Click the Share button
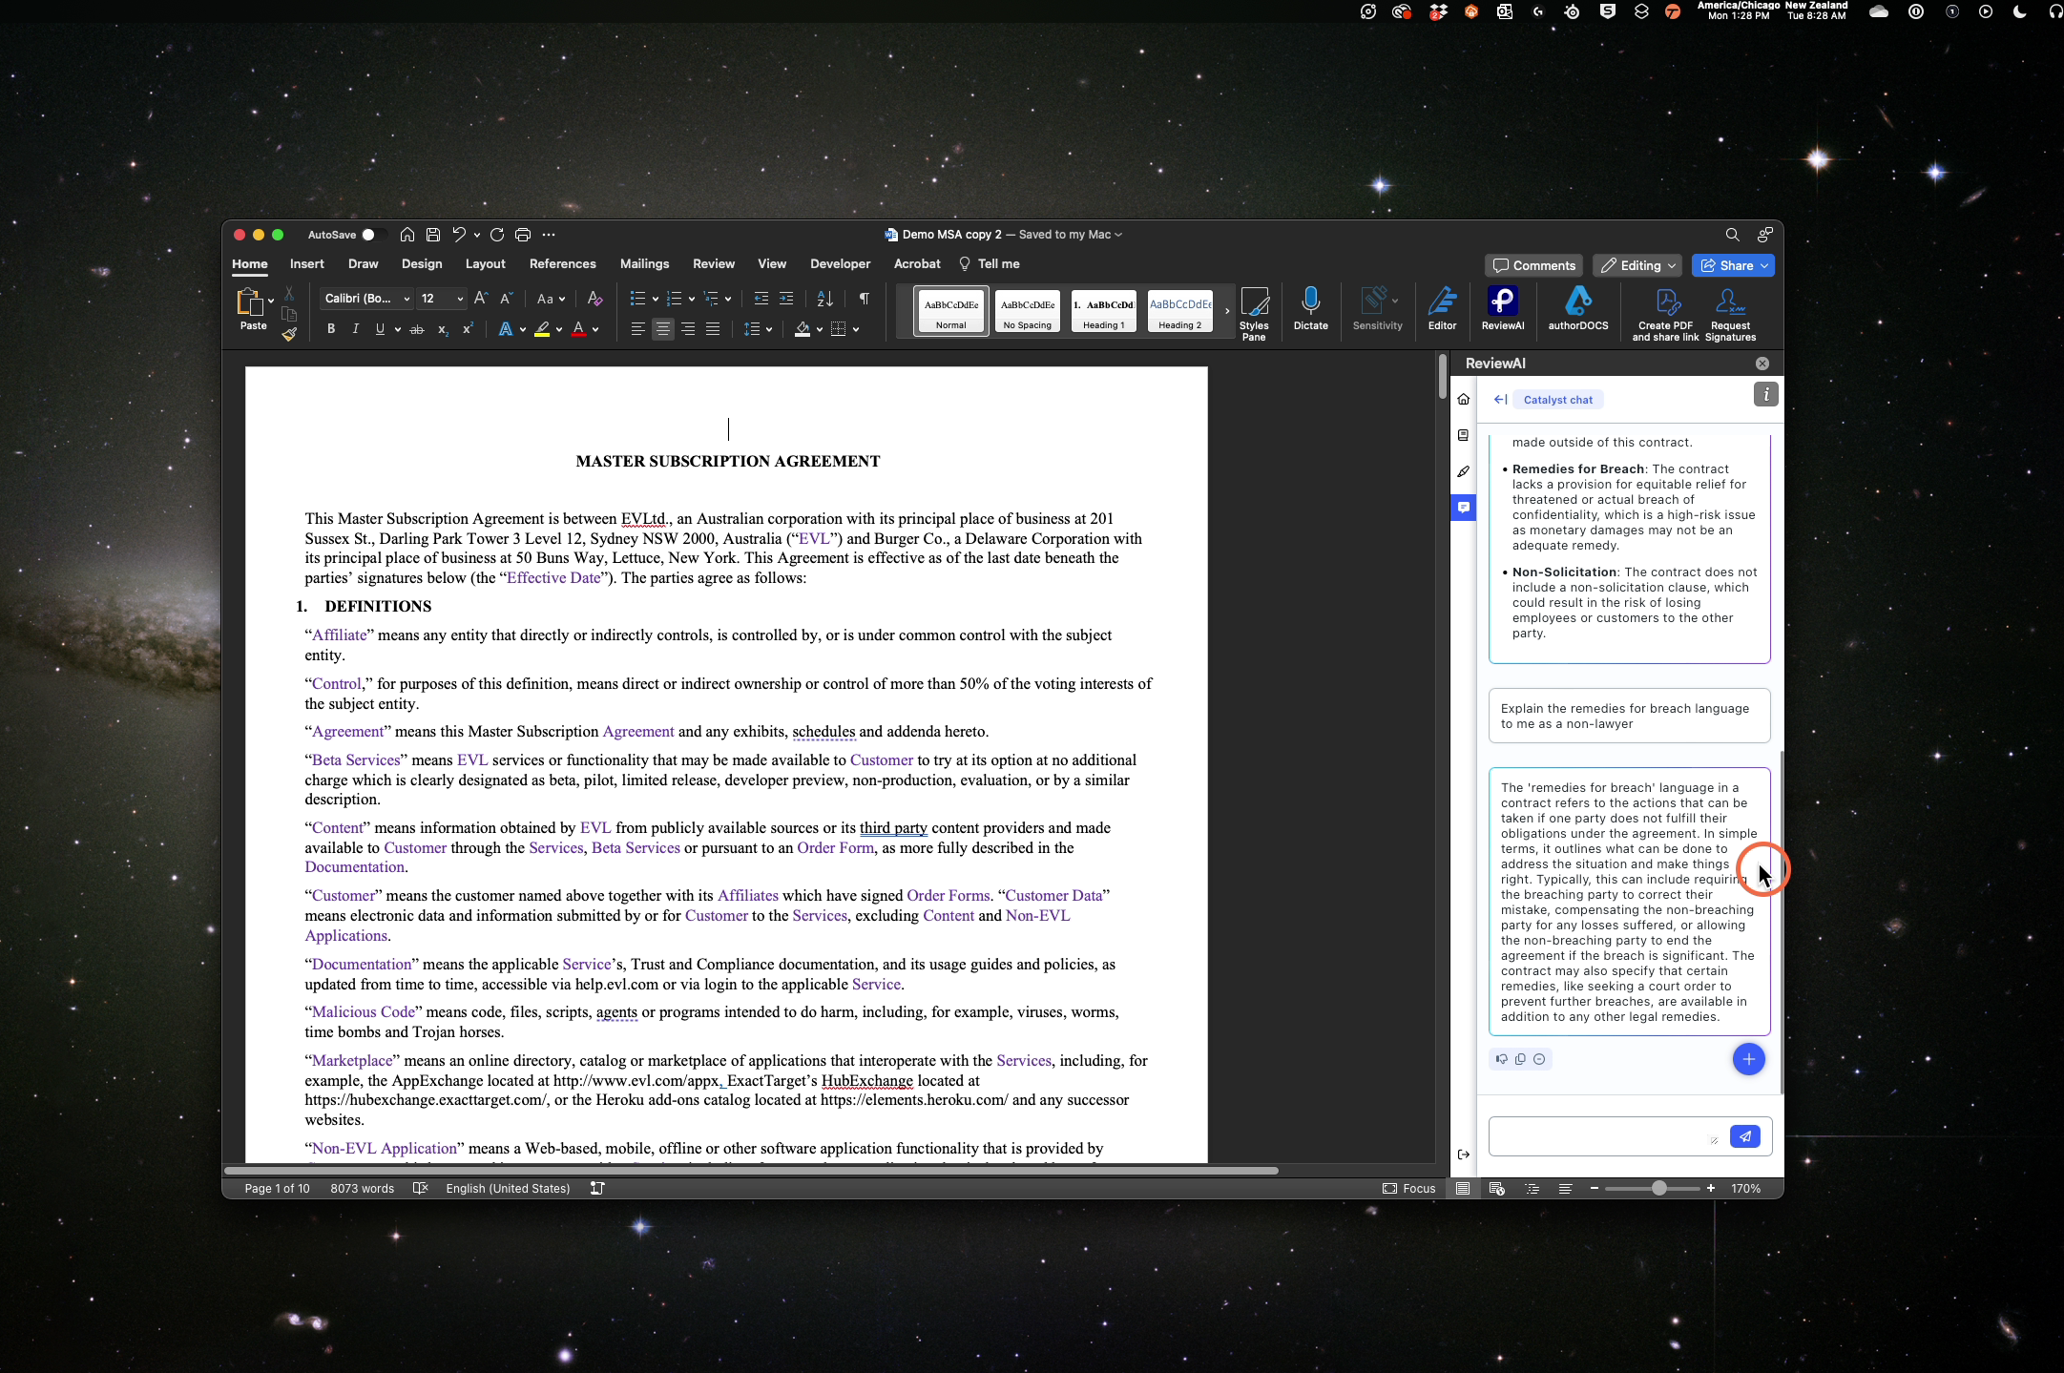This screenshot has height=1373, width=2064. [x=1733, y=265]
